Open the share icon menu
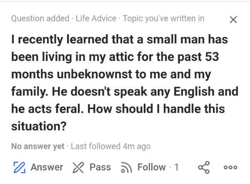250x184 pixels. click(x=204, y=167)
